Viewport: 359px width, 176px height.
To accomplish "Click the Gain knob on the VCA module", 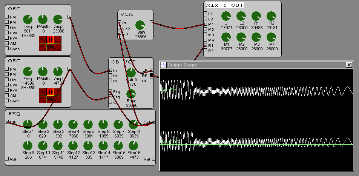I will [140, 25].
